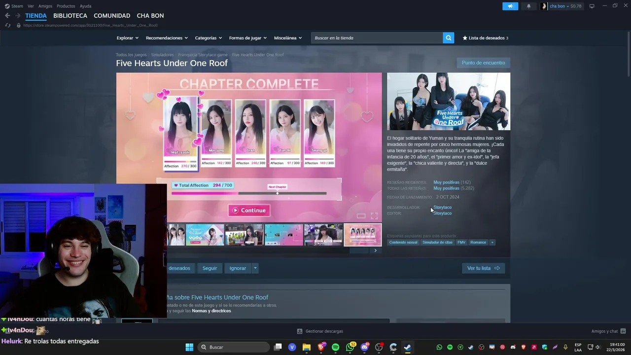Click the Ignorar button
Viewport: 631px width, 355px height.
[x=238, y=268]
